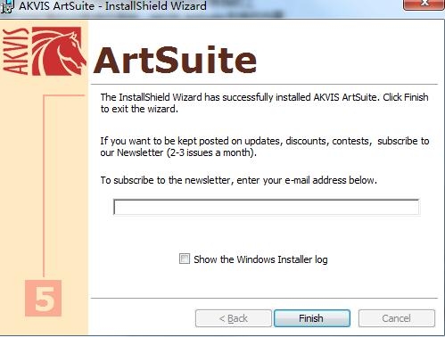Image resolution: width=445 pixels, height=337 pixels.
Task: Click the vertical AKVIS wordmark
Action: click(x=16, y=51)
